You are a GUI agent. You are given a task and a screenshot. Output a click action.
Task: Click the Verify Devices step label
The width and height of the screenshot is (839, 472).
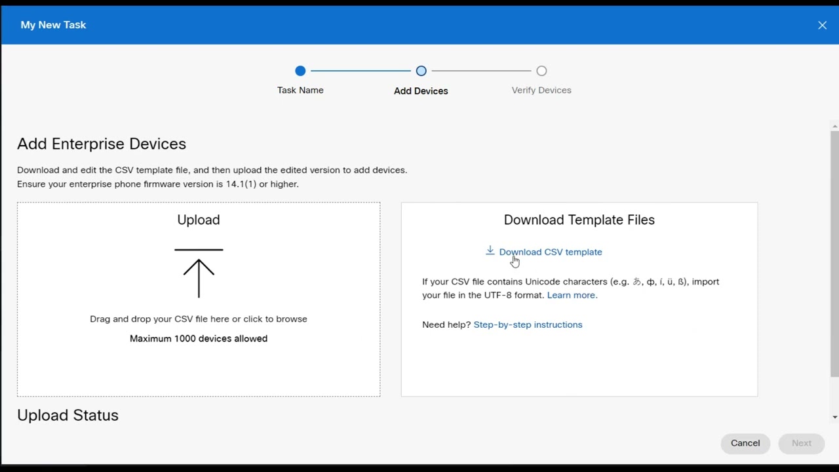(x=541, y=90)
